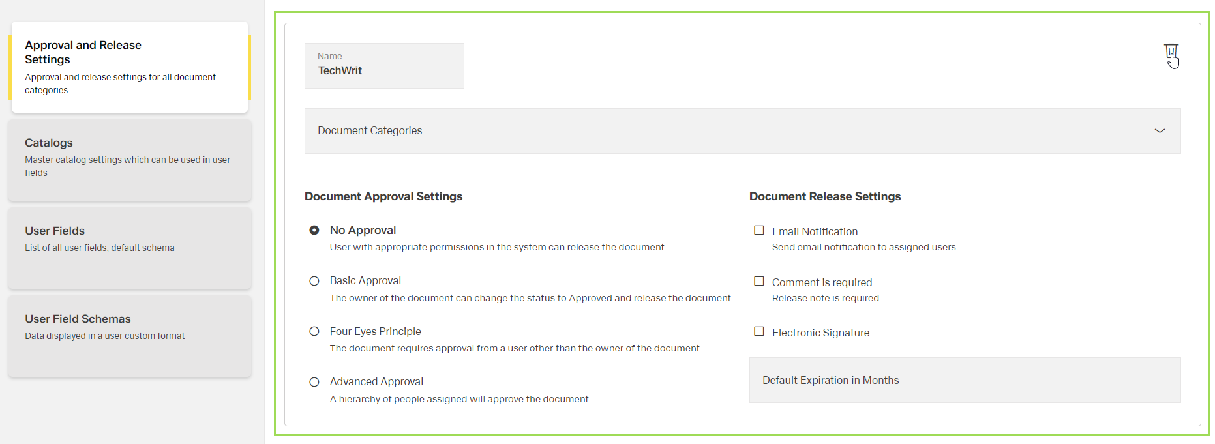The image size is (1215, 444).
Task: Open the Document Categories dropdown field
Action: [x=717, y=131]
